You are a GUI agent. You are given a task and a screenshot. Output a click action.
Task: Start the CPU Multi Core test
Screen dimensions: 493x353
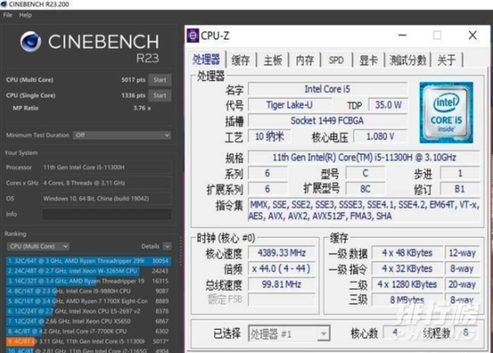click(159, 80)
